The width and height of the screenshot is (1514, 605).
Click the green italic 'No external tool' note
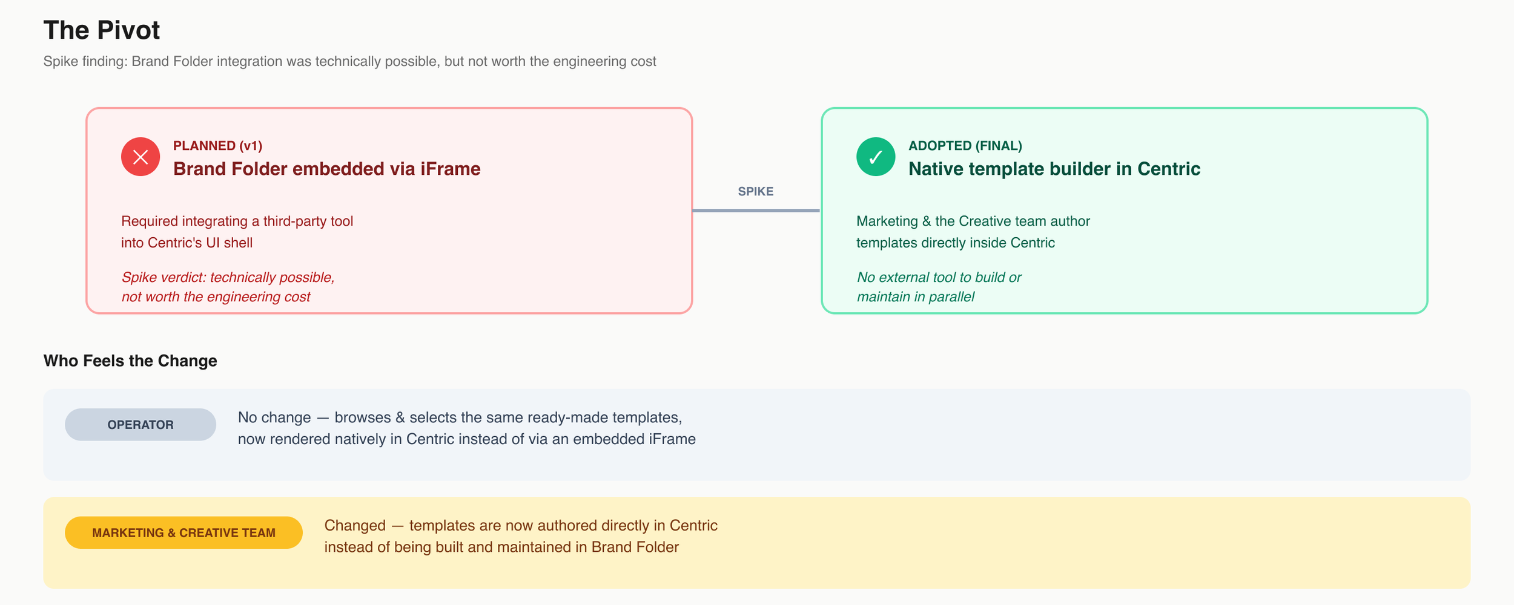pyautogui.click(x=939, y=287)
